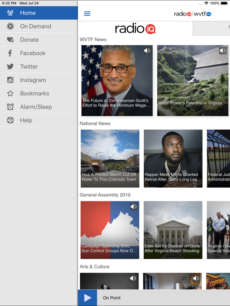
Task: Open the Colorado town water story
Action: 110,159
